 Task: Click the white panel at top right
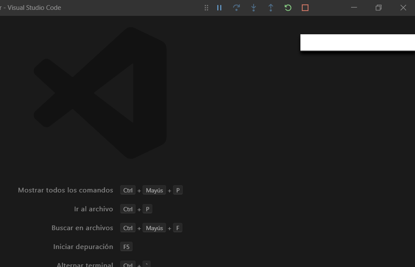point(357,42)
